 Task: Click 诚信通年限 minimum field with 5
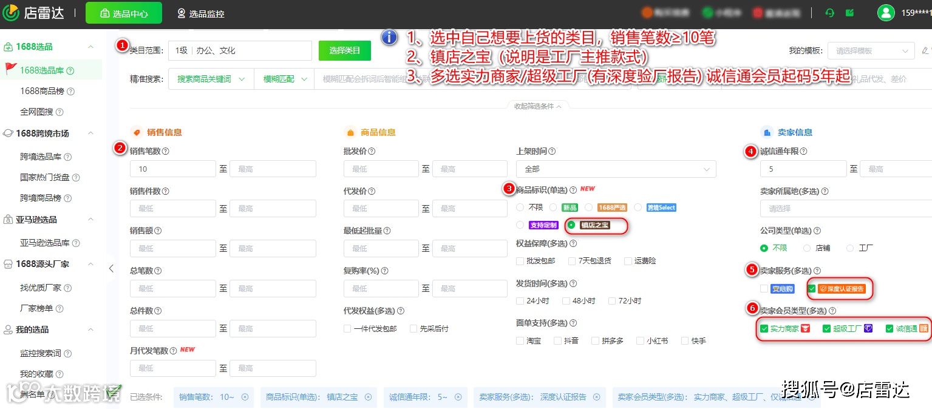click(803, 169)
